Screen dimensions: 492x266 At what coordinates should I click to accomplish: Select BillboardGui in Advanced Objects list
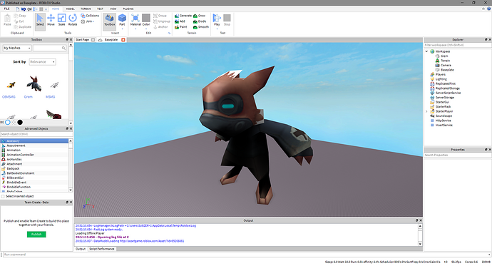(15, 178)
